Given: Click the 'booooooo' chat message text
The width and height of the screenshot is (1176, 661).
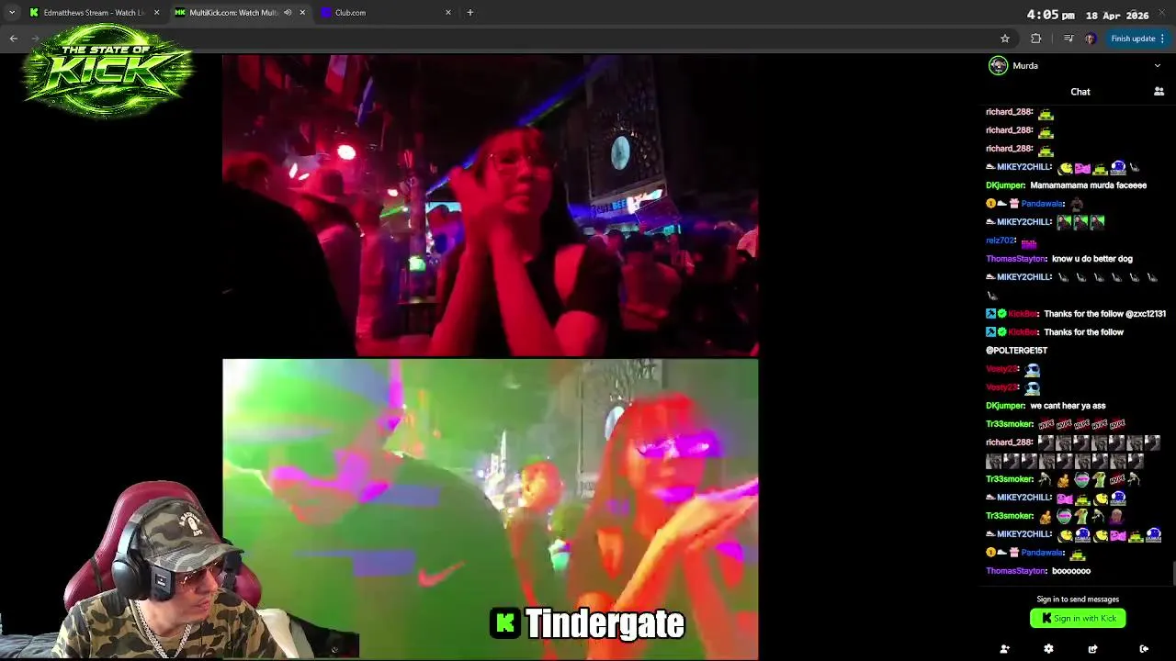Looking at the screenshot, I should (x=1071, y=571).
